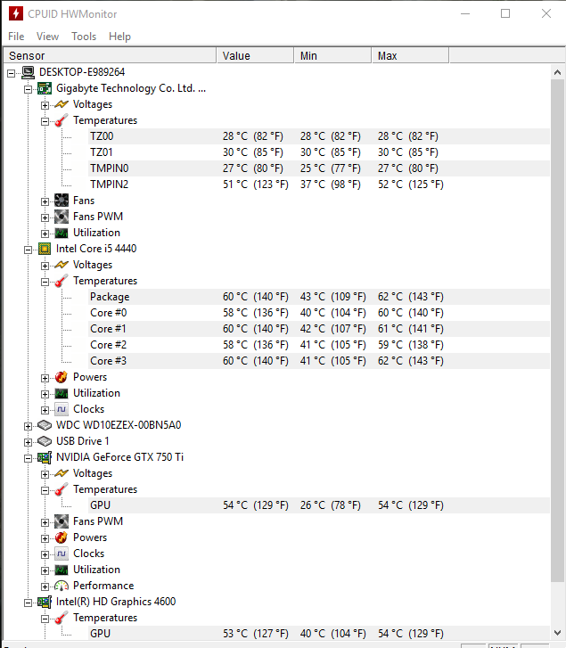The width and height of the screenshot is (566, 648).
Task: Collapse the Intel Core i5 4440 node
Action: coord(28,250)
